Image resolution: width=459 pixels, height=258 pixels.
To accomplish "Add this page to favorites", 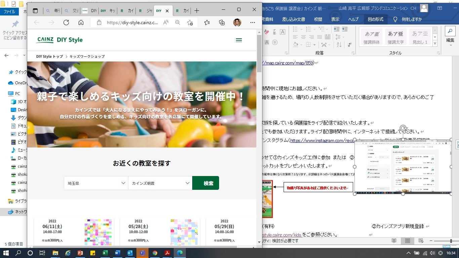I will click(190, 23).
